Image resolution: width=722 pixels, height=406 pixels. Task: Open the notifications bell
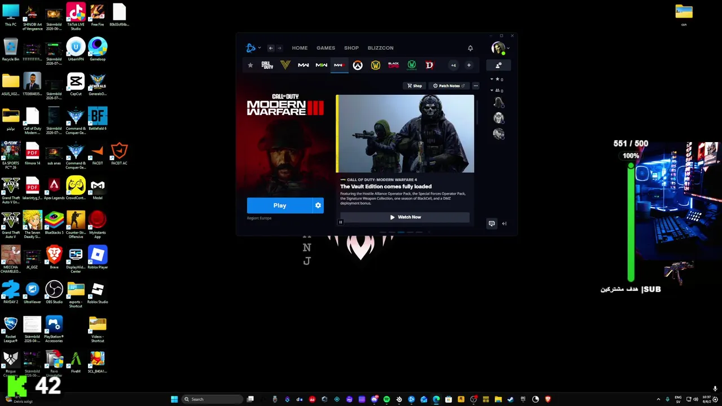(470, 48)
